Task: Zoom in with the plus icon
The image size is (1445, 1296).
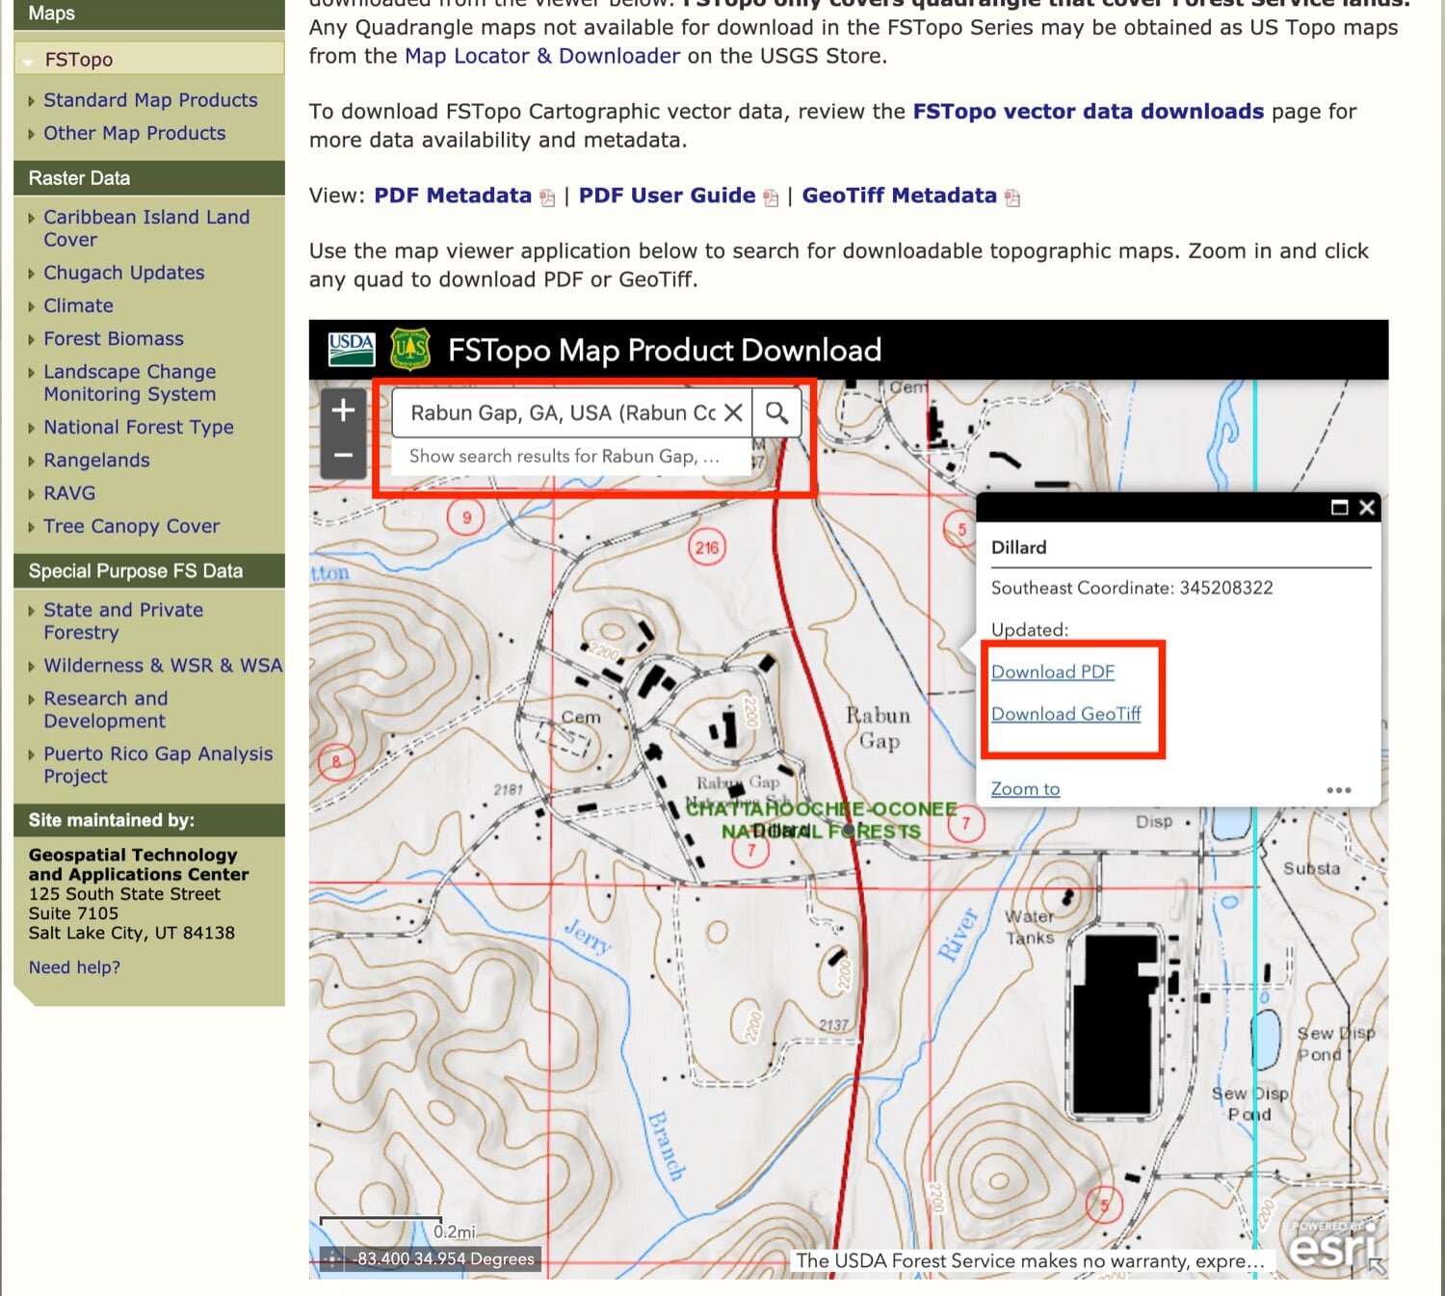Action: coord(343,410)
